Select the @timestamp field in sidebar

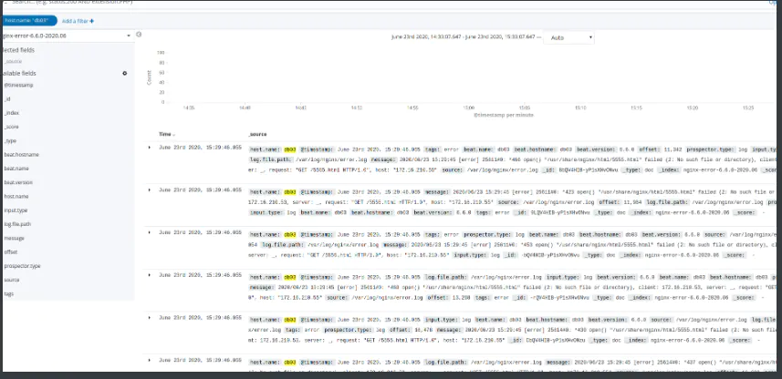(x=19, y=85)
